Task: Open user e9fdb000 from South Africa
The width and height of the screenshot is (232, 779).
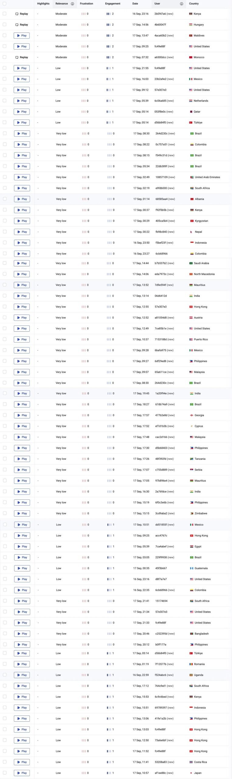Action: tap(165, 188)
